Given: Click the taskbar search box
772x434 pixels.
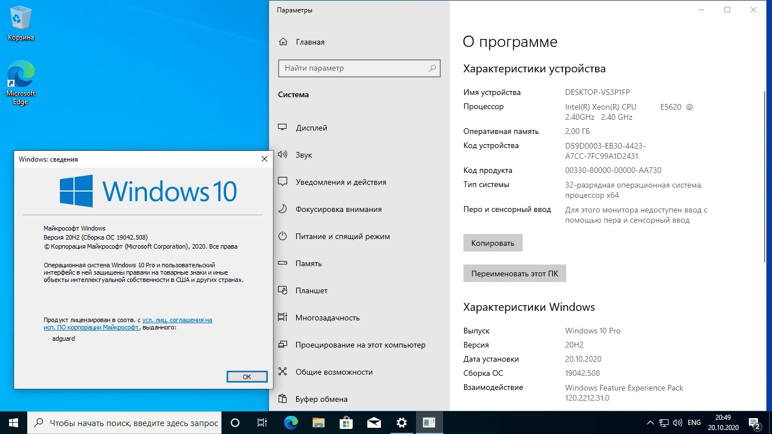Looking at the screenshot, I should coord(124,423).
